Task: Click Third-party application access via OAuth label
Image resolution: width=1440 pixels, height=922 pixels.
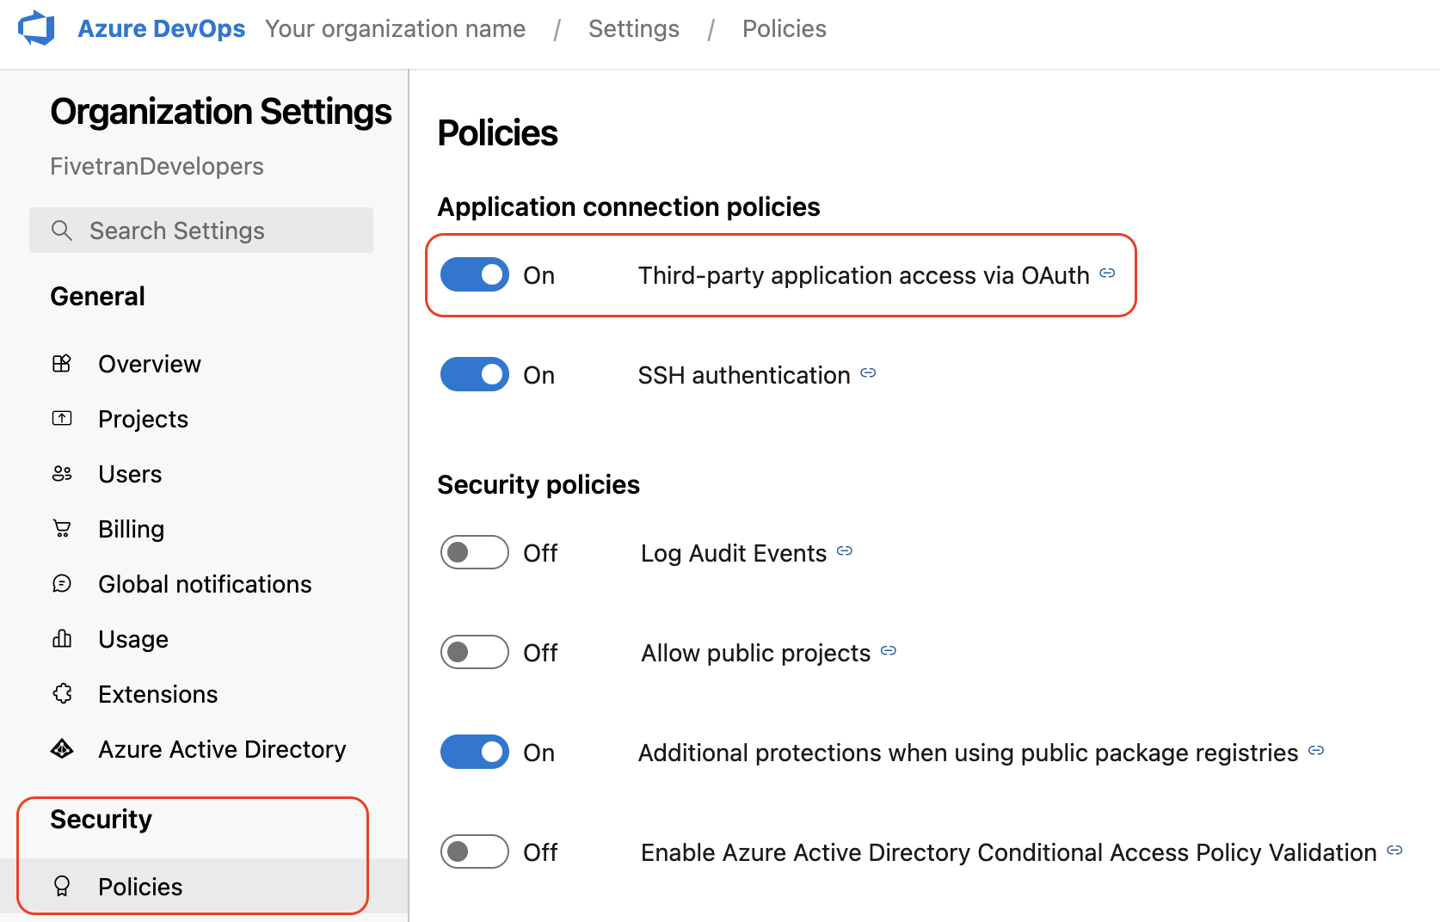Action: tap(864, 275)
